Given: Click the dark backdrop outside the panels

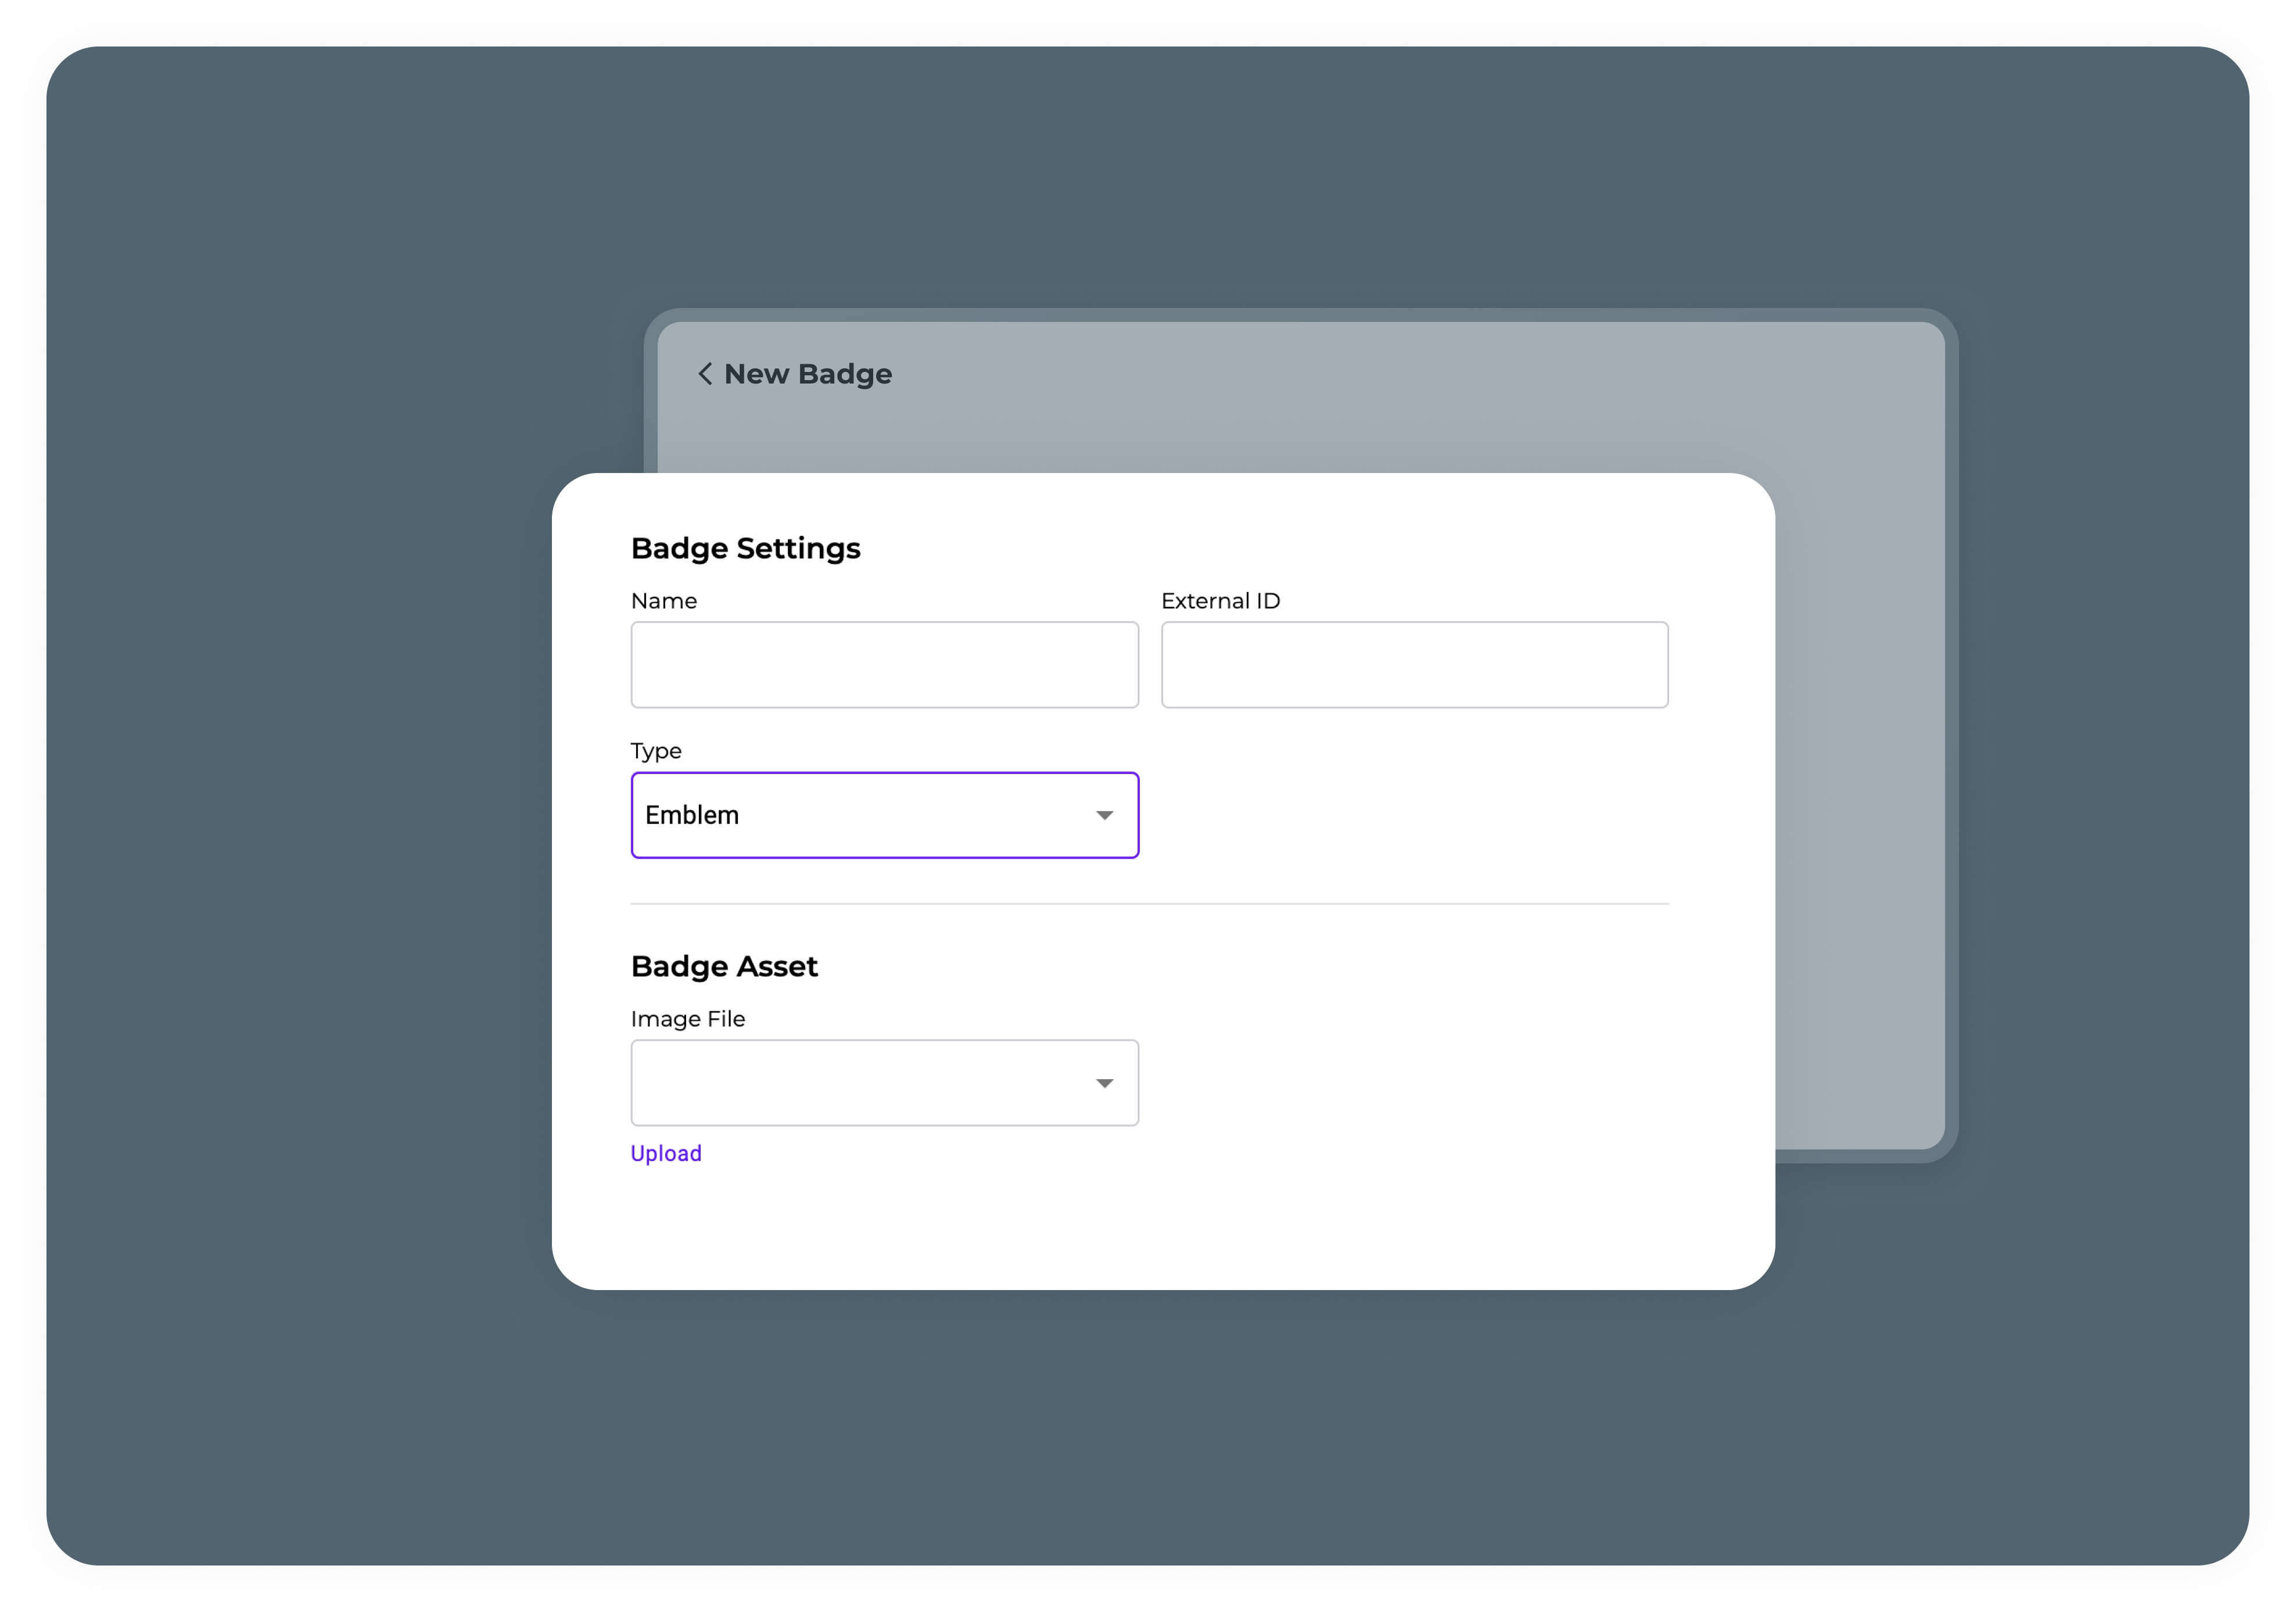Looking at the screenshot, I should (300, 800).
